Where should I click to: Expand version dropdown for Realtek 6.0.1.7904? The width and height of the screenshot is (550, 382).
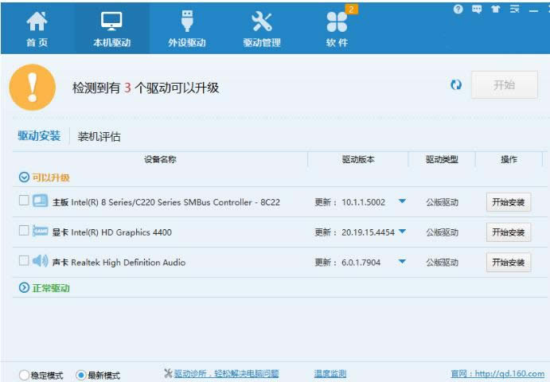[402, 262]
